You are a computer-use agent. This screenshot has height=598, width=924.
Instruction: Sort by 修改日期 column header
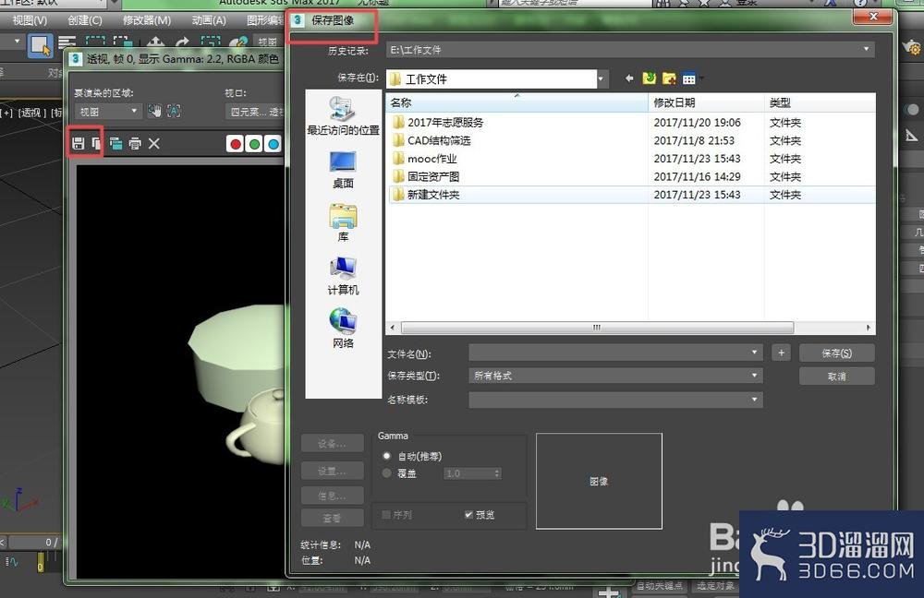706,102
